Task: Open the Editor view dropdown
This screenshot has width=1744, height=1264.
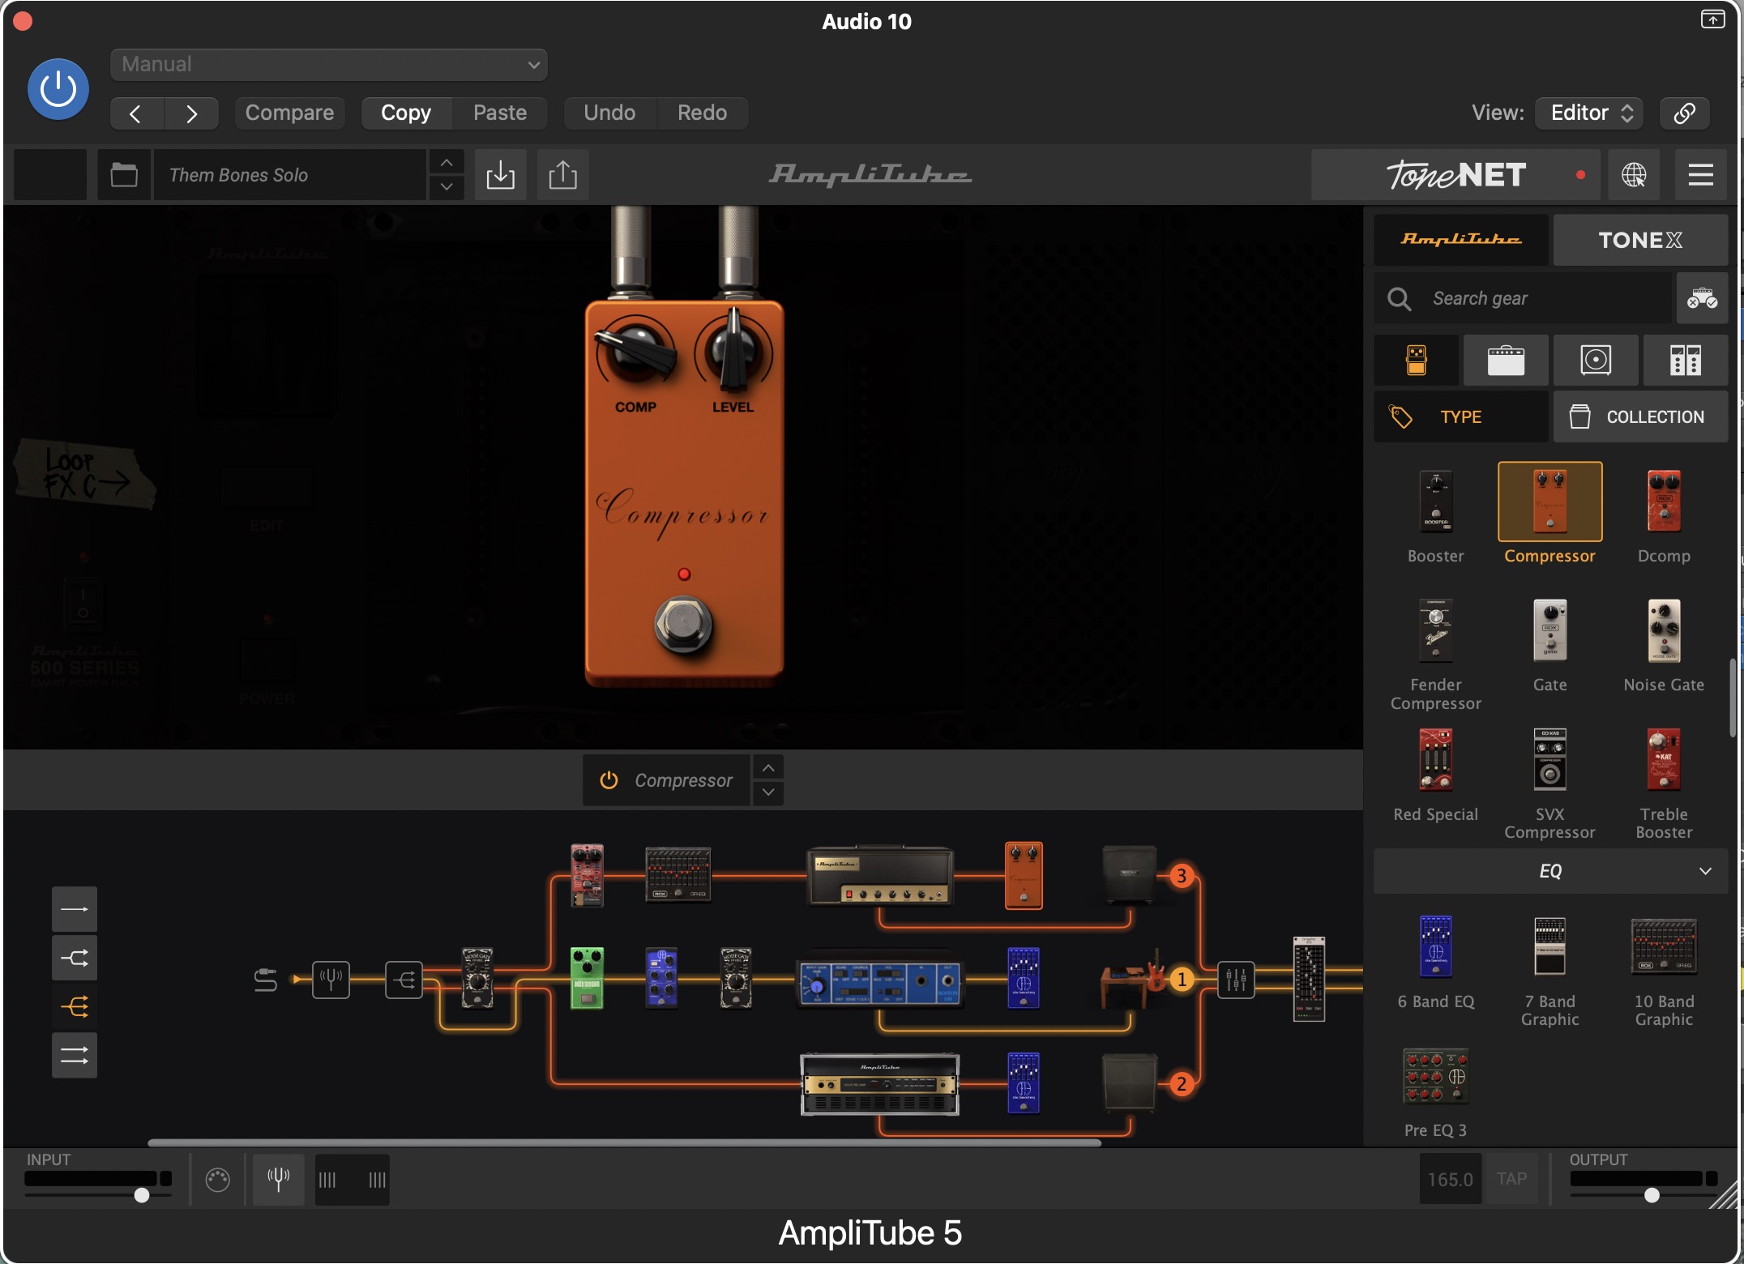Action: (1589, 113)
